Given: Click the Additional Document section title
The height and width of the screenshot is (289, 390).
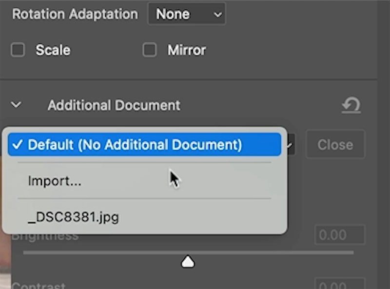Looking at the screenshot, I should (x=114, y=105).
